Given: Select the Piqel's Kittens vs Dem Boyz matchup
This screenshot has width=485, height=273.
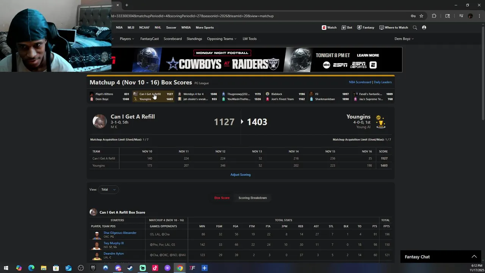Looking at the screenshot, I should click(x=110, y=97).
